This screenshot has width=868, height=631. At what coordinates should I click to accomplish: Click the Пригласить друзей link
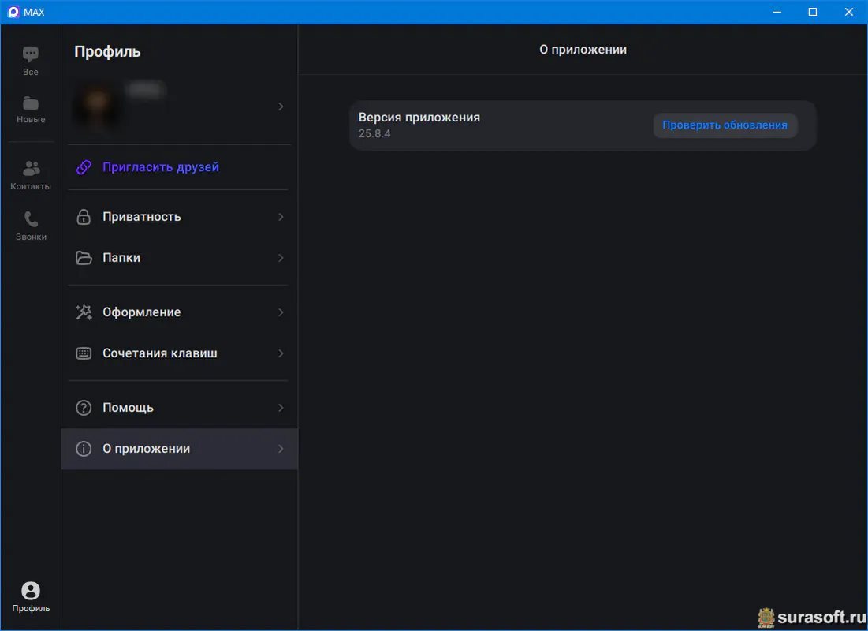pos(161,167)
